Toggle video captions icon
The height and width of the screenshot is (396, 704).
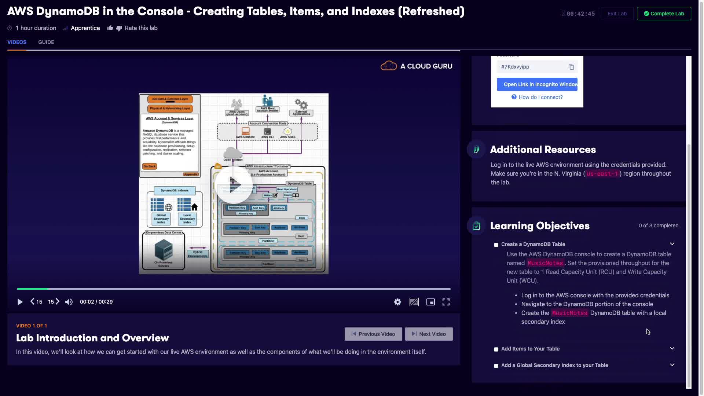[x=414, y=302]
